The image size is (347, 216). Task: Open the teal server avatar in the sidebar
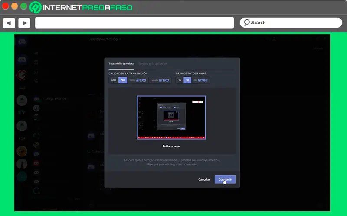22,176
